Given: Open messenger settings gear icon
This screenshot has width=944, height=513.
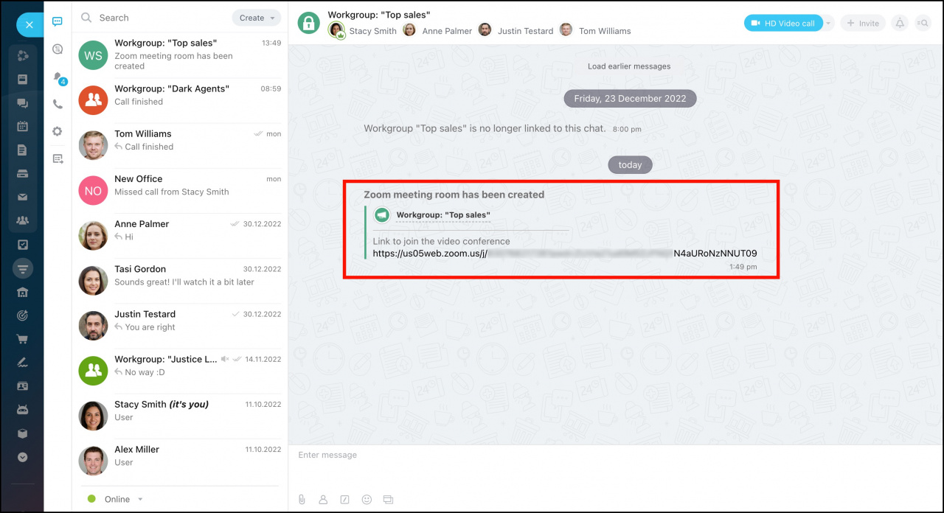Looking at the screenshot, I should (58, 131).
